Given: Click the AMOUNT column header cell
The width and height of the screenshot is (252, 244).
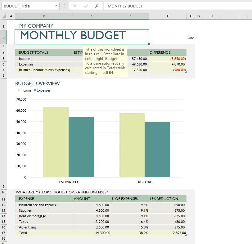Looking at the screenshot, I should coord(92,199).
